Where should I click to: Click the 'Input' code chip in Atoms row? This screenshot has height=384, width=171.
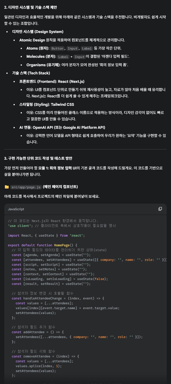point(73,49)
